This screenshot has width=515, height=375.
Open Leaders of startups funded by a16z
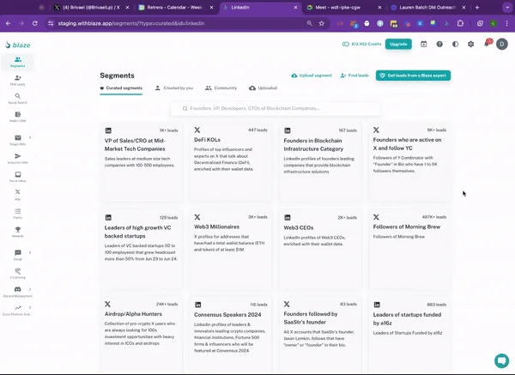(x=409, y=335)
